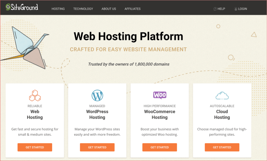Get started with Web Hosting
The height and width of the screenshot is (161, 267).
coord(35,147)
